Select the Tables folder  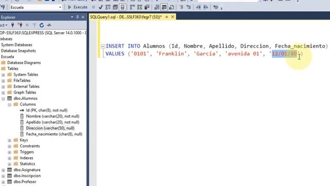click(x=12, y=69)
